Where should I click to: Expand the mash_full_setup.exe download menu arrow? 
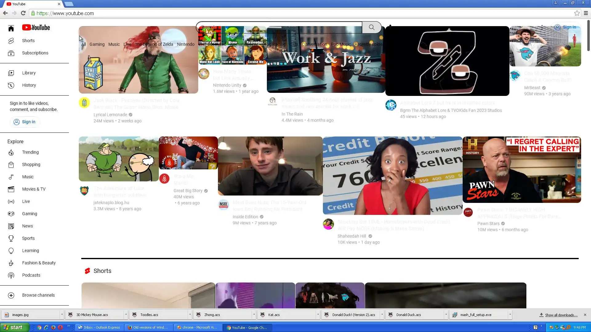(x=510, y=314)
